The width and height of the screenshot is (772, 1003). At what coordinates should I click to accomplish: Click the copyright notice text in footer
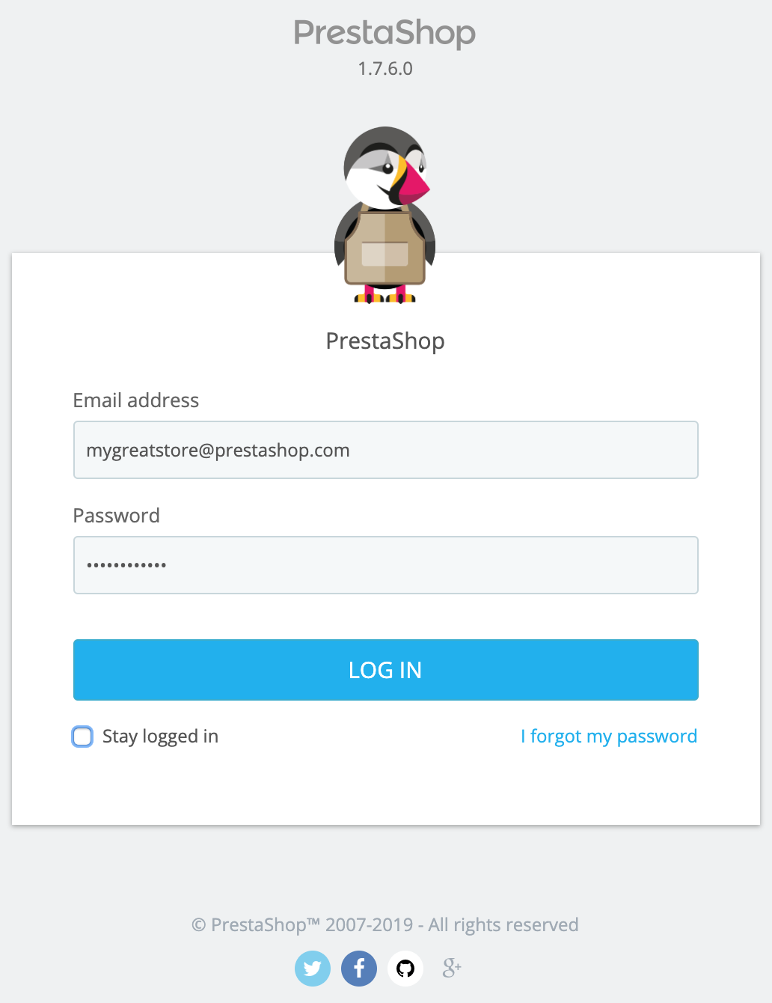[x=385, y=925]
